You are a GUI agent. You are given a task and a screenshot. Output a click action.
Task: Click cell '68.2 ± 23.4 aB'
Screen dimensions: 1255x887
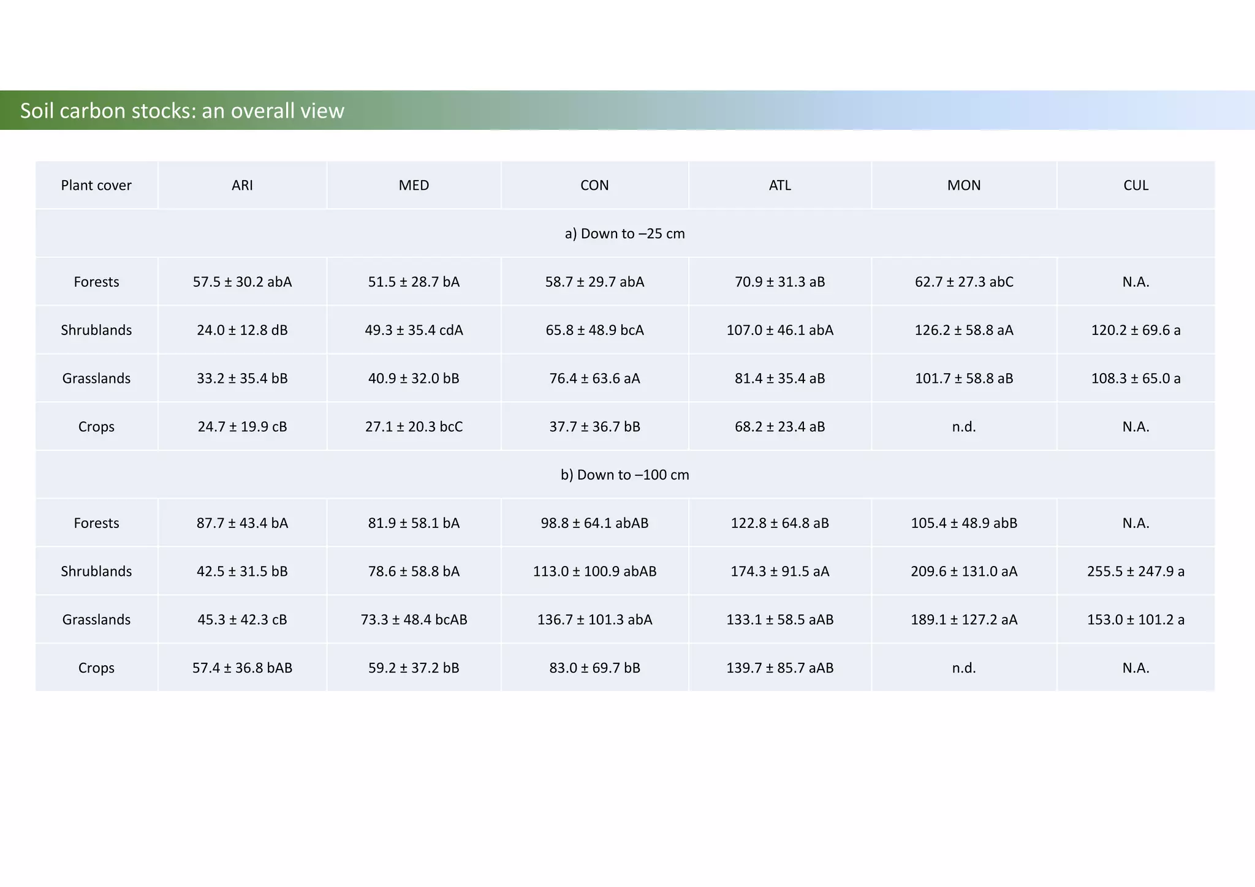tap(780, 427)
